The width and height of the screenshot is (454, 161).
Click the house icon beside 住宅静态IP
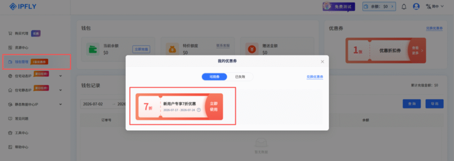10,90
